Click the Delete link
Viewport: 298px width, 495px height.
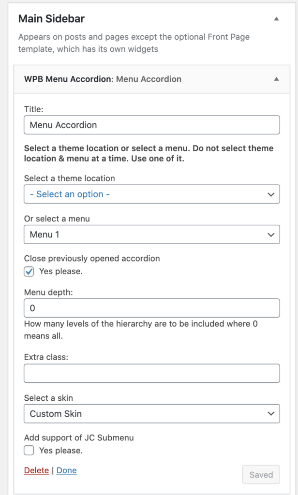click(36, 470)
